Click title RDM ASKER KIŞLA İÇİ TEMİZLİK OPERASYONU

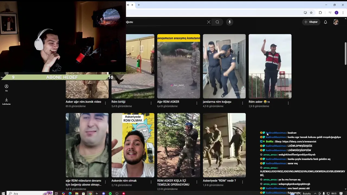[173, 183]
